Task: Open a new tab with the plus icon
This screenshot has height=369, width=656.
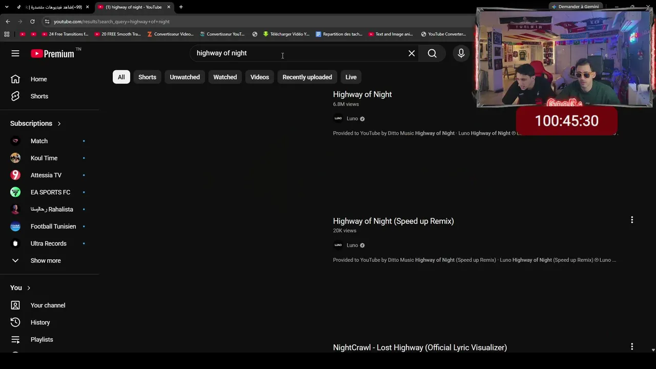Action: [x=181, y=7]
